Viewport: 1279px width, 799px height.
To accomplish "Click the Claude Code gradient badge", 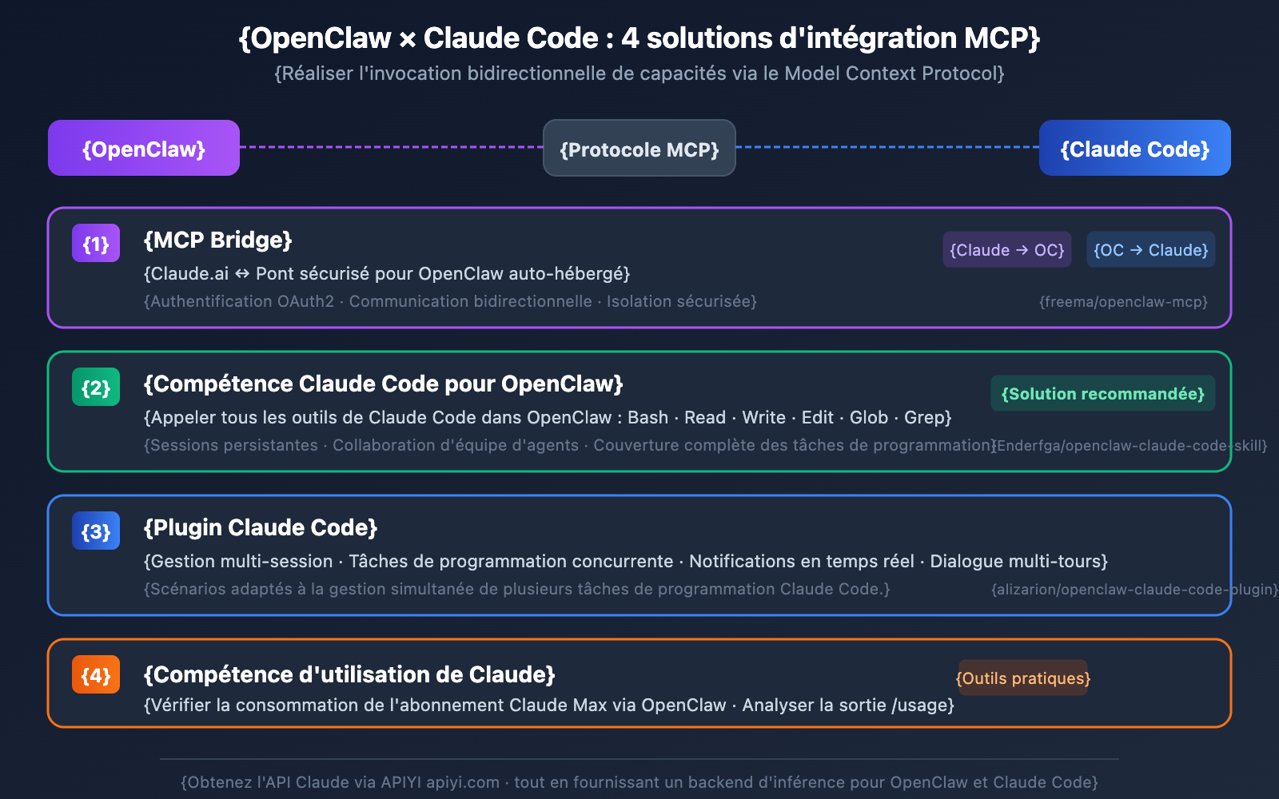I will 1134,148.
